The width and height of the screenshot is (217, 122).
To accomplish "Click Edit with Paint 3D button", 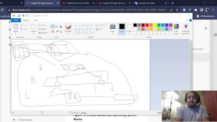I will click(x=186, y=29).
